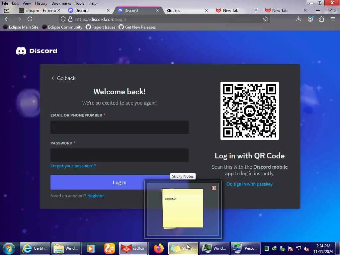
Task: Open Eclipse Main Site bookmark
Action: (21, 27)
